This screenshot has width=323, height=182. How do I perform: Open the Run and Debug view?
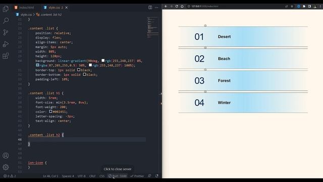tap(6, 44)
